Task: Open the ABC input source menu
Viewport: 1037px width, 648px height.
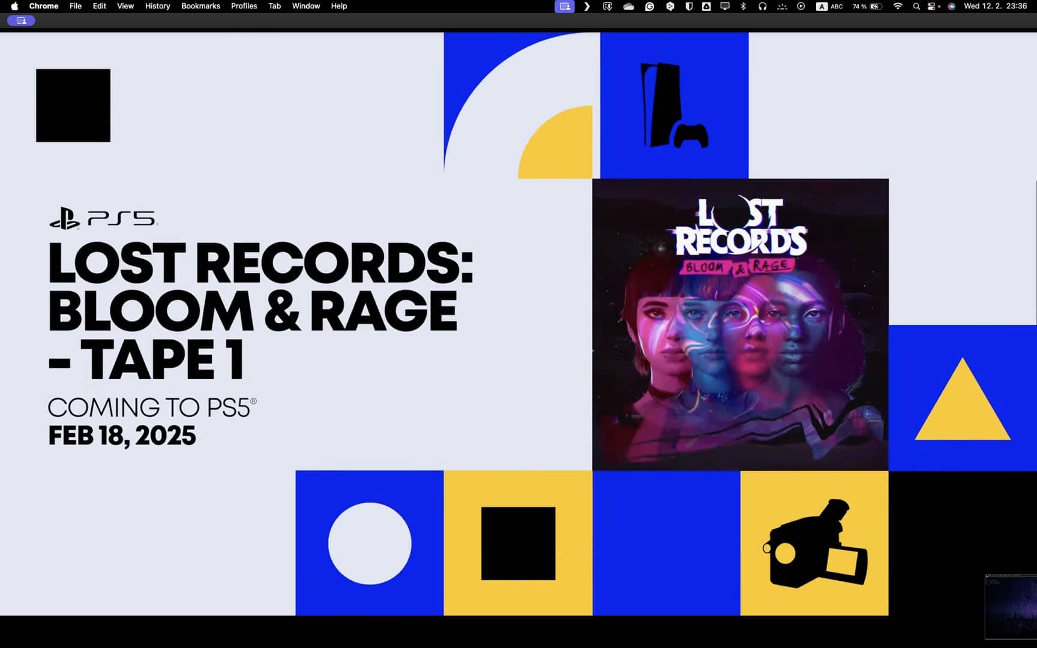Action: (x=829, y=6)
